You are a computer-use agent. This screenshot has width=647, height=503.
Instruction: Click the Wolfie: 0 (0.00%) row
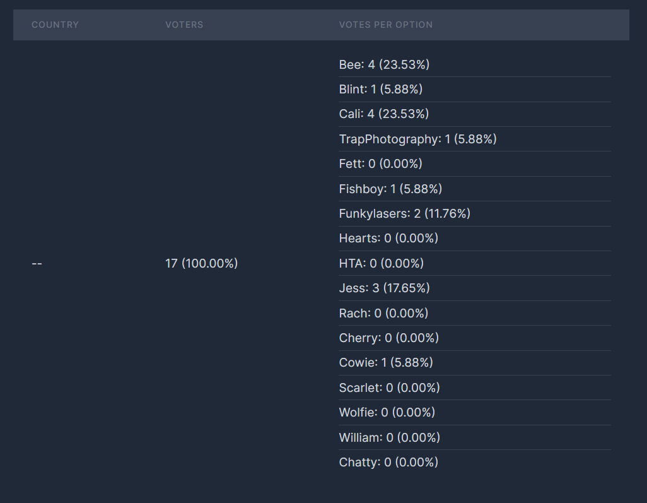tap(387, 413)
